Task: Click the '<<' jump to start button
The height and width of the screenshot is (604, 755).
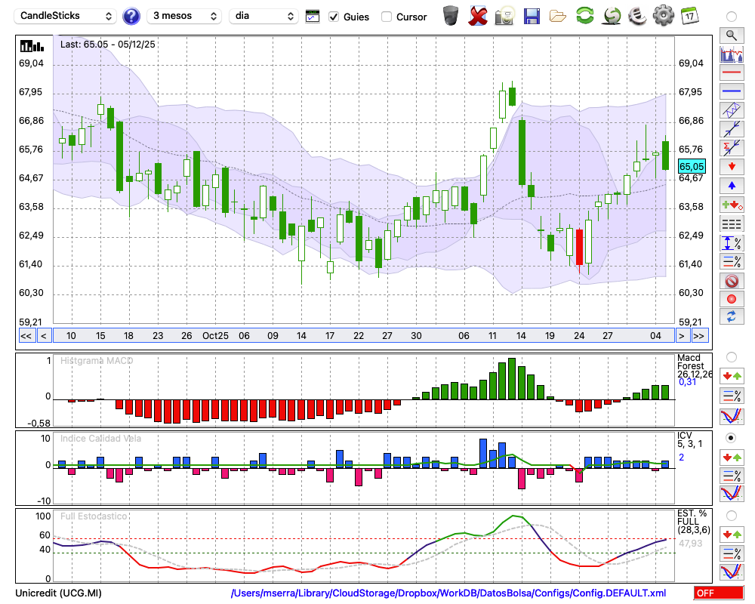Action: point(26,336)
